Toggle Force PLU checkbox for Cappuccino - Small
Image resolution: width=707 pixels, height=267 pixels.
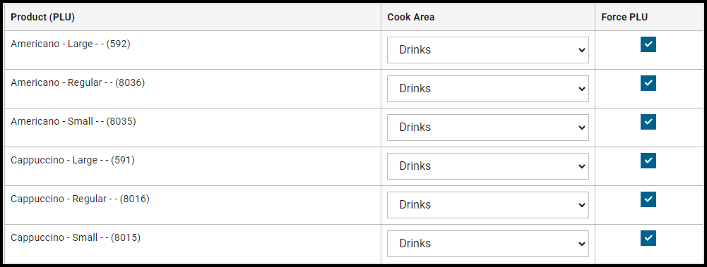648,238
